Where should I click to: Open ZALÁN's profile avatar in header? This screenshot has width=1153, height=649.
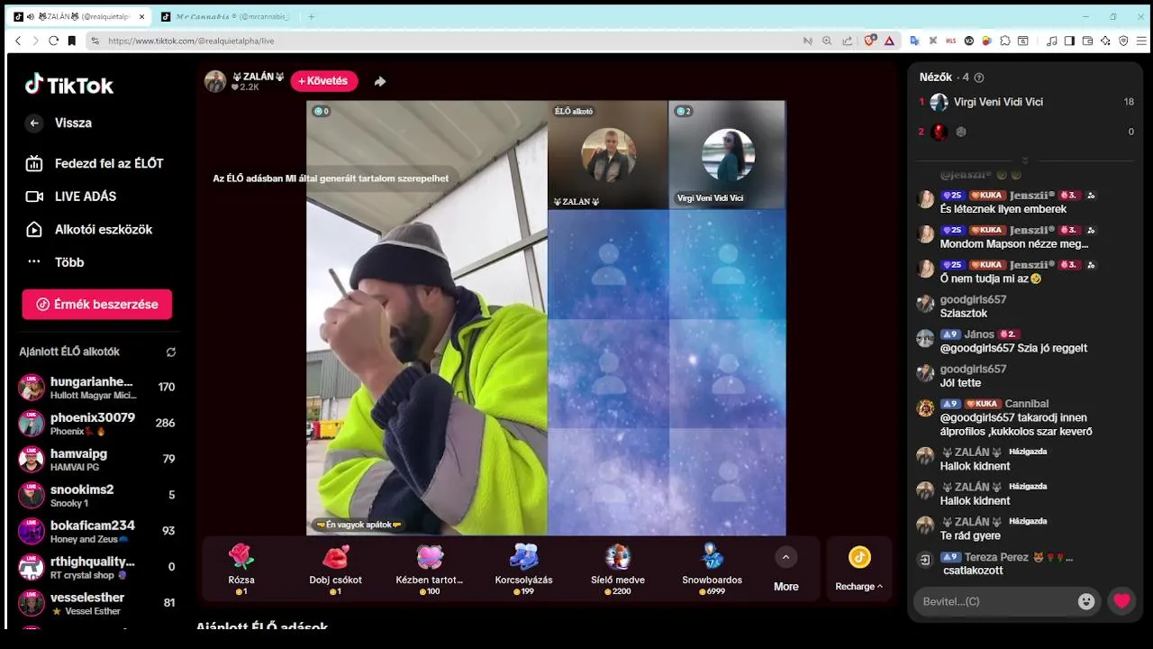coord(215,81)
